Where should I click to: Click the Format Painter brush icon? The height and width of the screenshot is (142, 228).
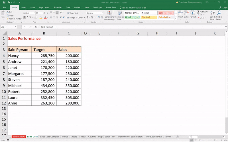tap(7, 19)
